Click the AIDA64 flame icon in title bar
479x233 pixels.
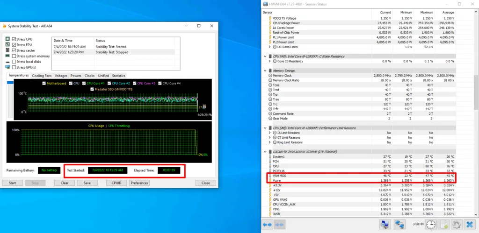click(x=4, y=26)
